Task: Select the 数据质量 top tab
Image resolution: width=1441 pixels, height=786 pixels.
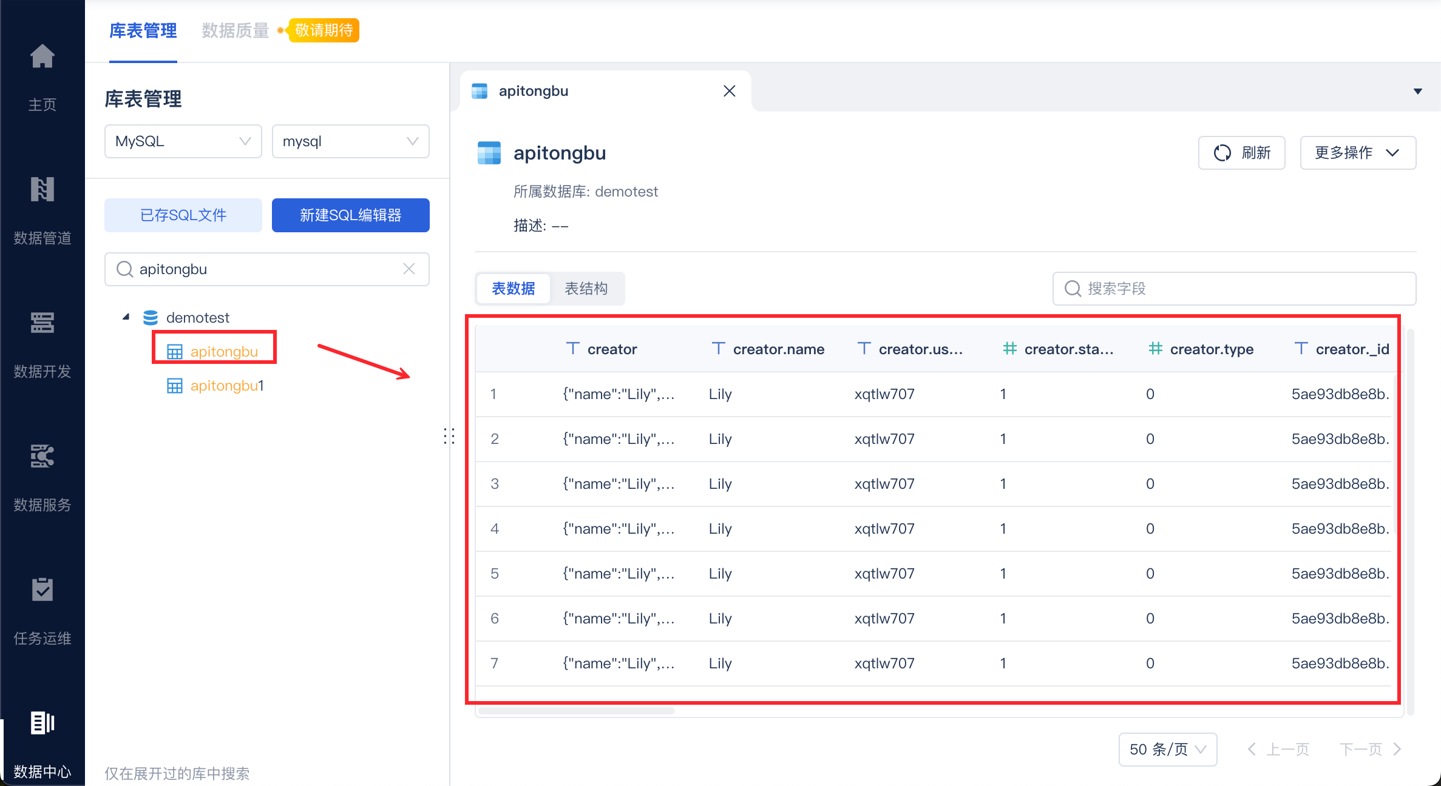Action: click(235, 30)
